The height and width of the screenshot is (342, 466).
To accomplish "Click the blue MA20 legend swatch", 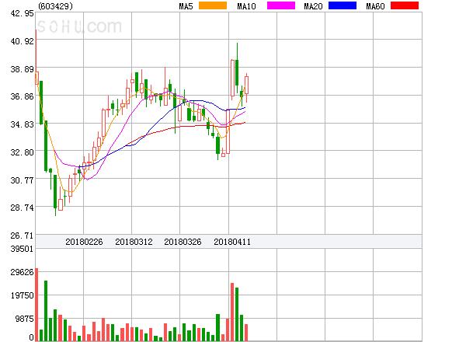I will pos(343,5).
